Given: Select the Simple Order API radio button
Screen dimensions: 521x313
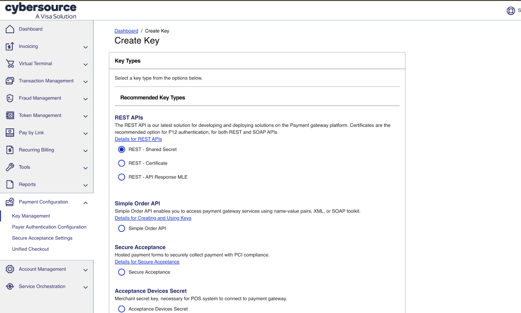Looking at the screenshot, I should point(121,228).
